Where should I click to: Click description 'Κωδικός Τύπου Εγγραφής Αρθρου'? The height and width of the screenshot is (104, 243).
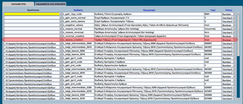pos(149,14)
